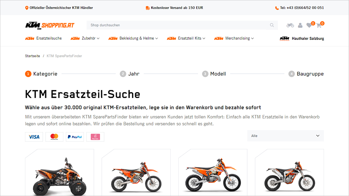Go to Hauthaler Salzburg dealer page

click(308, 38)
